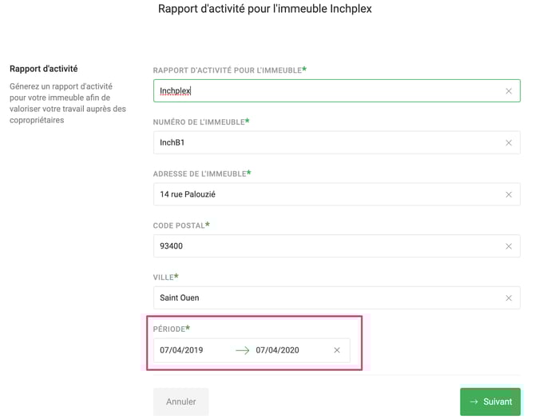Viewport: 535px width, 419px height.
Task: Clear the 14 rue Palouzié address field
Action: [509, 194]
